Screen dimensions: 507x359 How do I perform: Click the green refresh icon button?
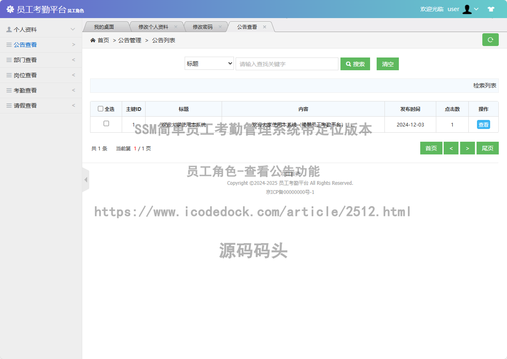pos(490,40)
